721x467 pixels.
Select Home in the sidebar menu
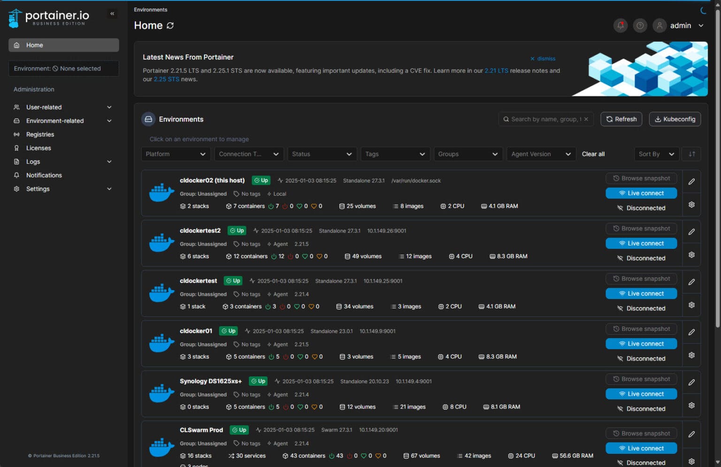pos(34,45)
